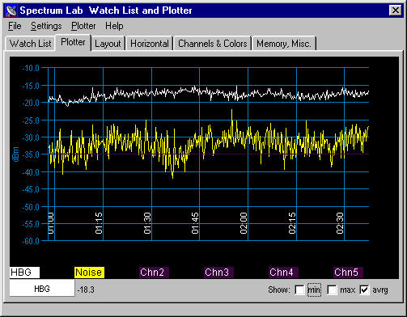Screen dimensions: 407x317
Task: Click the -15.0 vertical scale label
Action: click(x=31, y=86)
